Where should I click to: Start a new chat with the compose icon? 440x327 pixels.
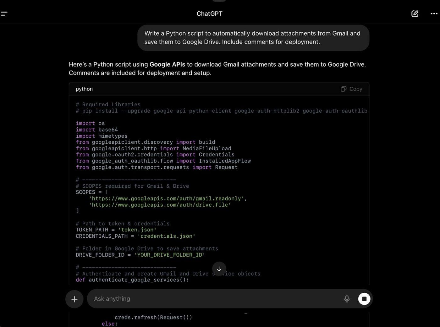click(415, 14)
